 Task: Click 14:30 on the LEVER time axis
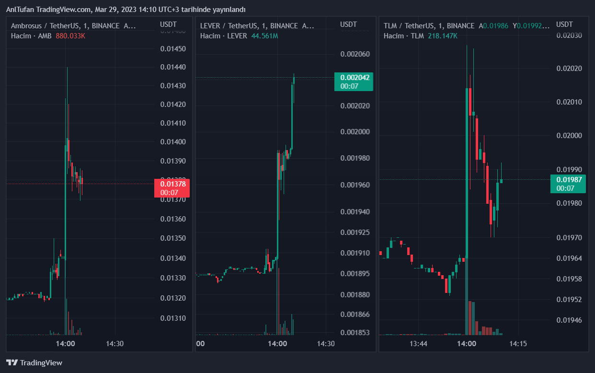[326, 343]
